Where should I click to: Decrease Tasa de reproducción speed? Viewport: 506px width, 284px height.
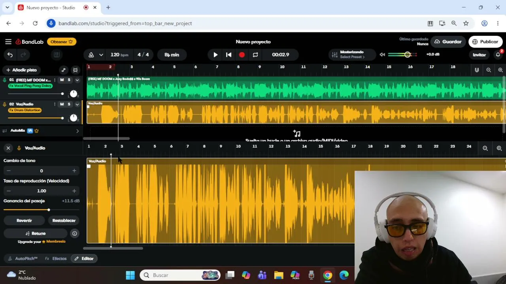8,191
